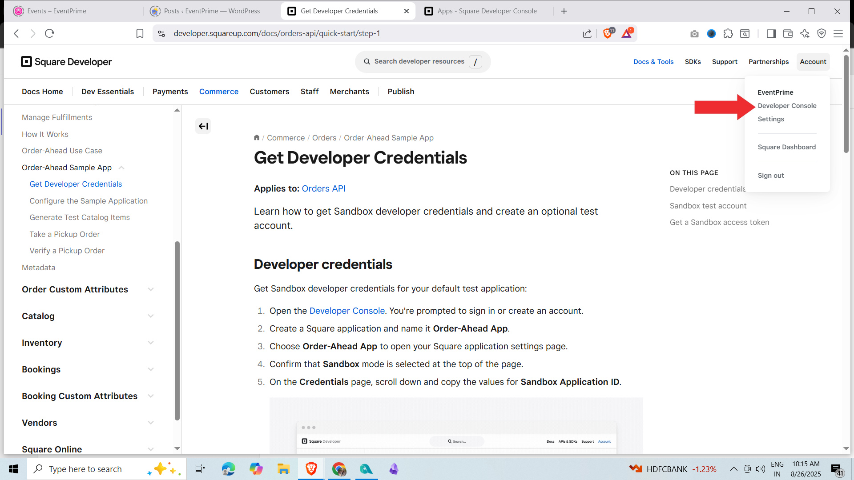Toggle browser sidebar panel icon
The height and width of the screenshot is (480, 854).
click(x=771, y=34)
